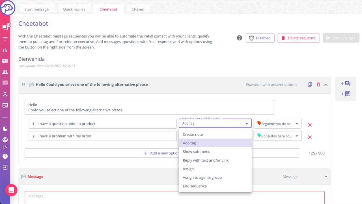Add a new question block with the plus icon
362x204 pixels.
tap(345, 94)
